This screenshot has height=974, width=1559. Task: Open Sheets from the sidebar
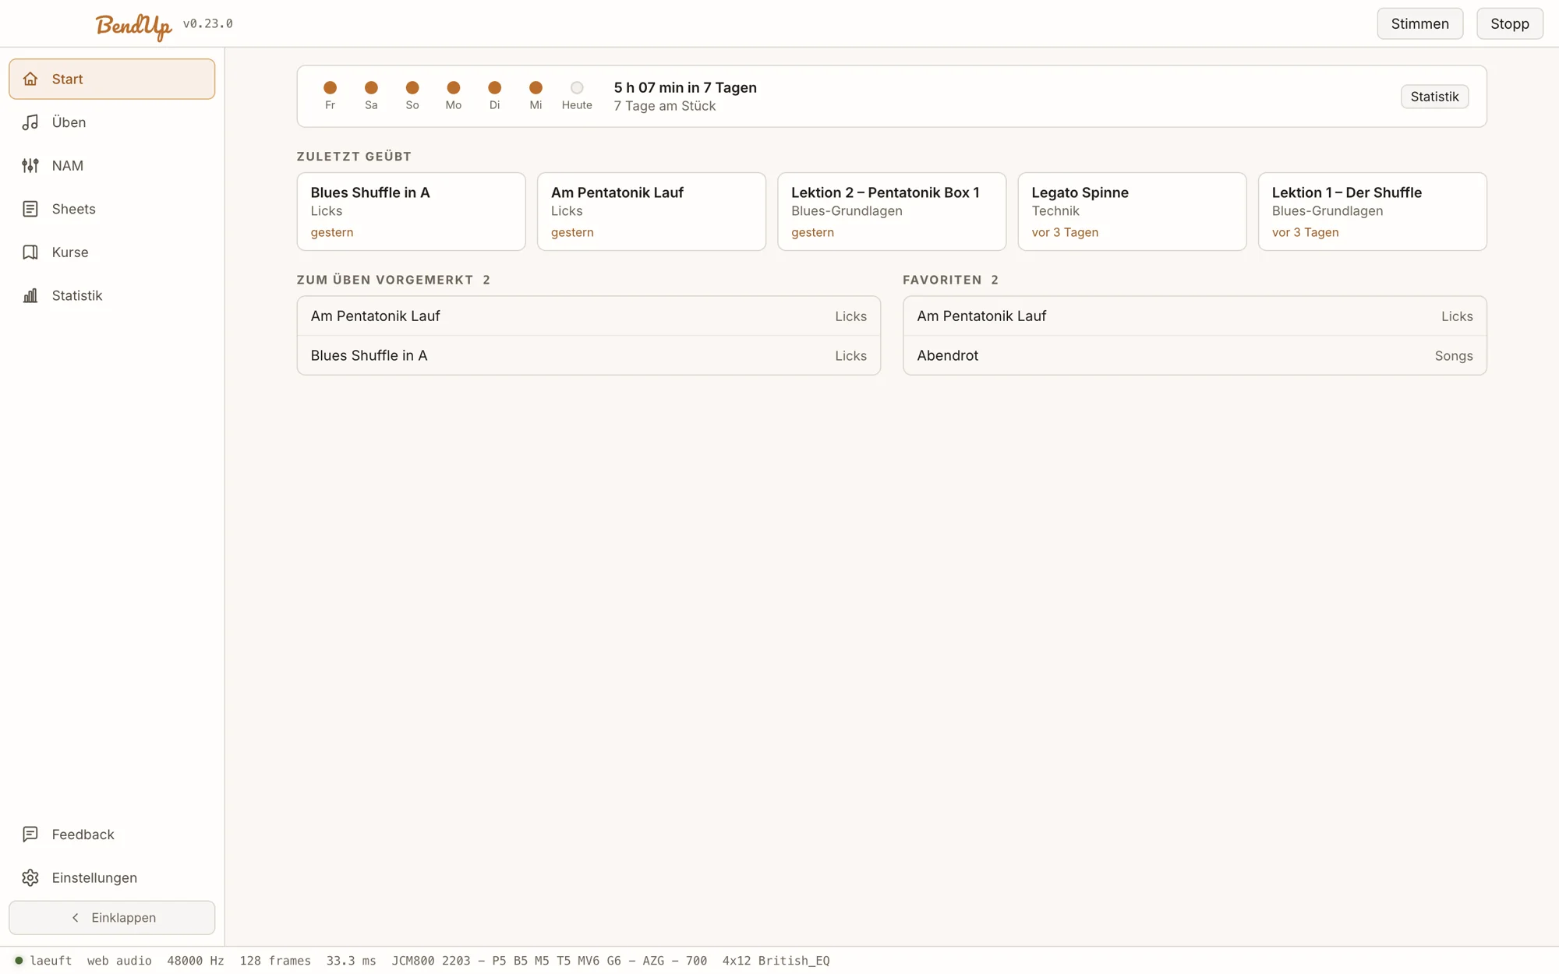pos(112,209)
